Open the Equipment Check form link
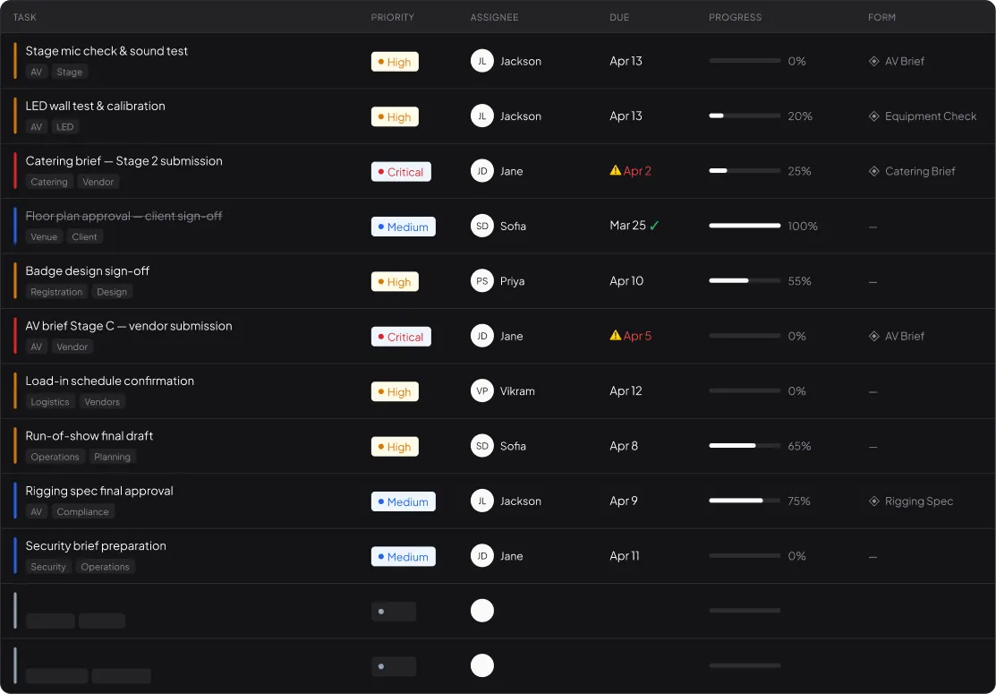The image size is (996, 694). (x=923, y=116)
